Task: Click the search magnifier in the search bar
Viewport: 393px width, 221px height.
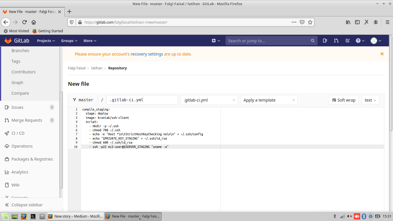Action: click(x=312, y=41)
